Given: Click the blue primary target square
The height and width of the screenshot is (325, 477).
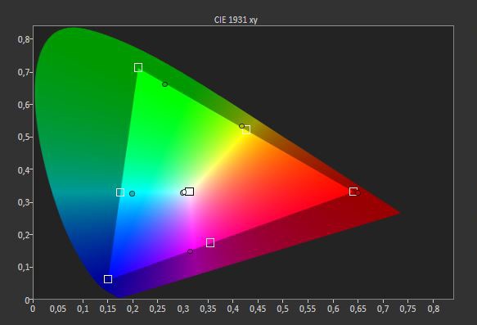Looking at the screenshot, I should 108,279.
